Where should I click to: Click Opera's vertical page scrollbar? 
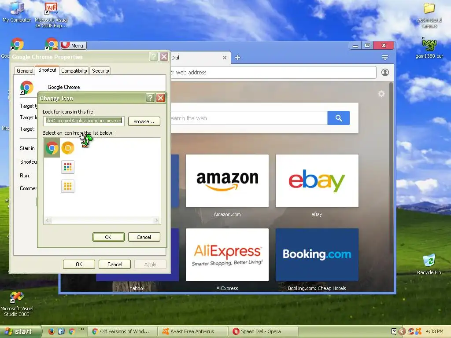pyautogui.click(x=391, y=168)
